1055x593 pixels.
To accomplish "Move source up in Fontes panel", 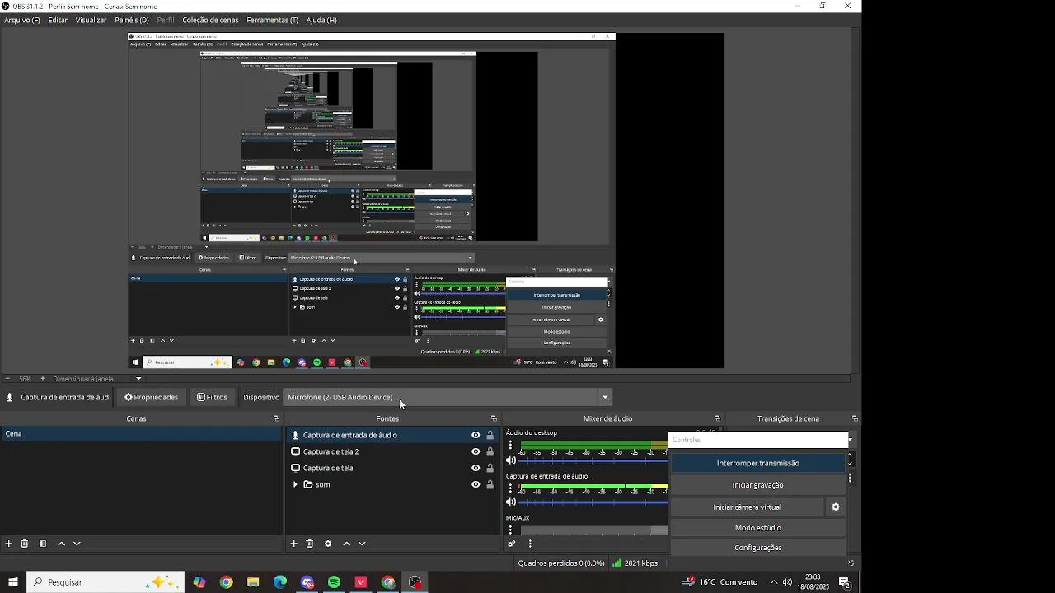I will click(346, 544).
